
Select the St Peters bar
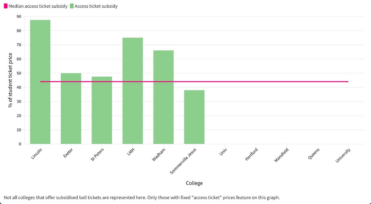[x=102, y=110]
